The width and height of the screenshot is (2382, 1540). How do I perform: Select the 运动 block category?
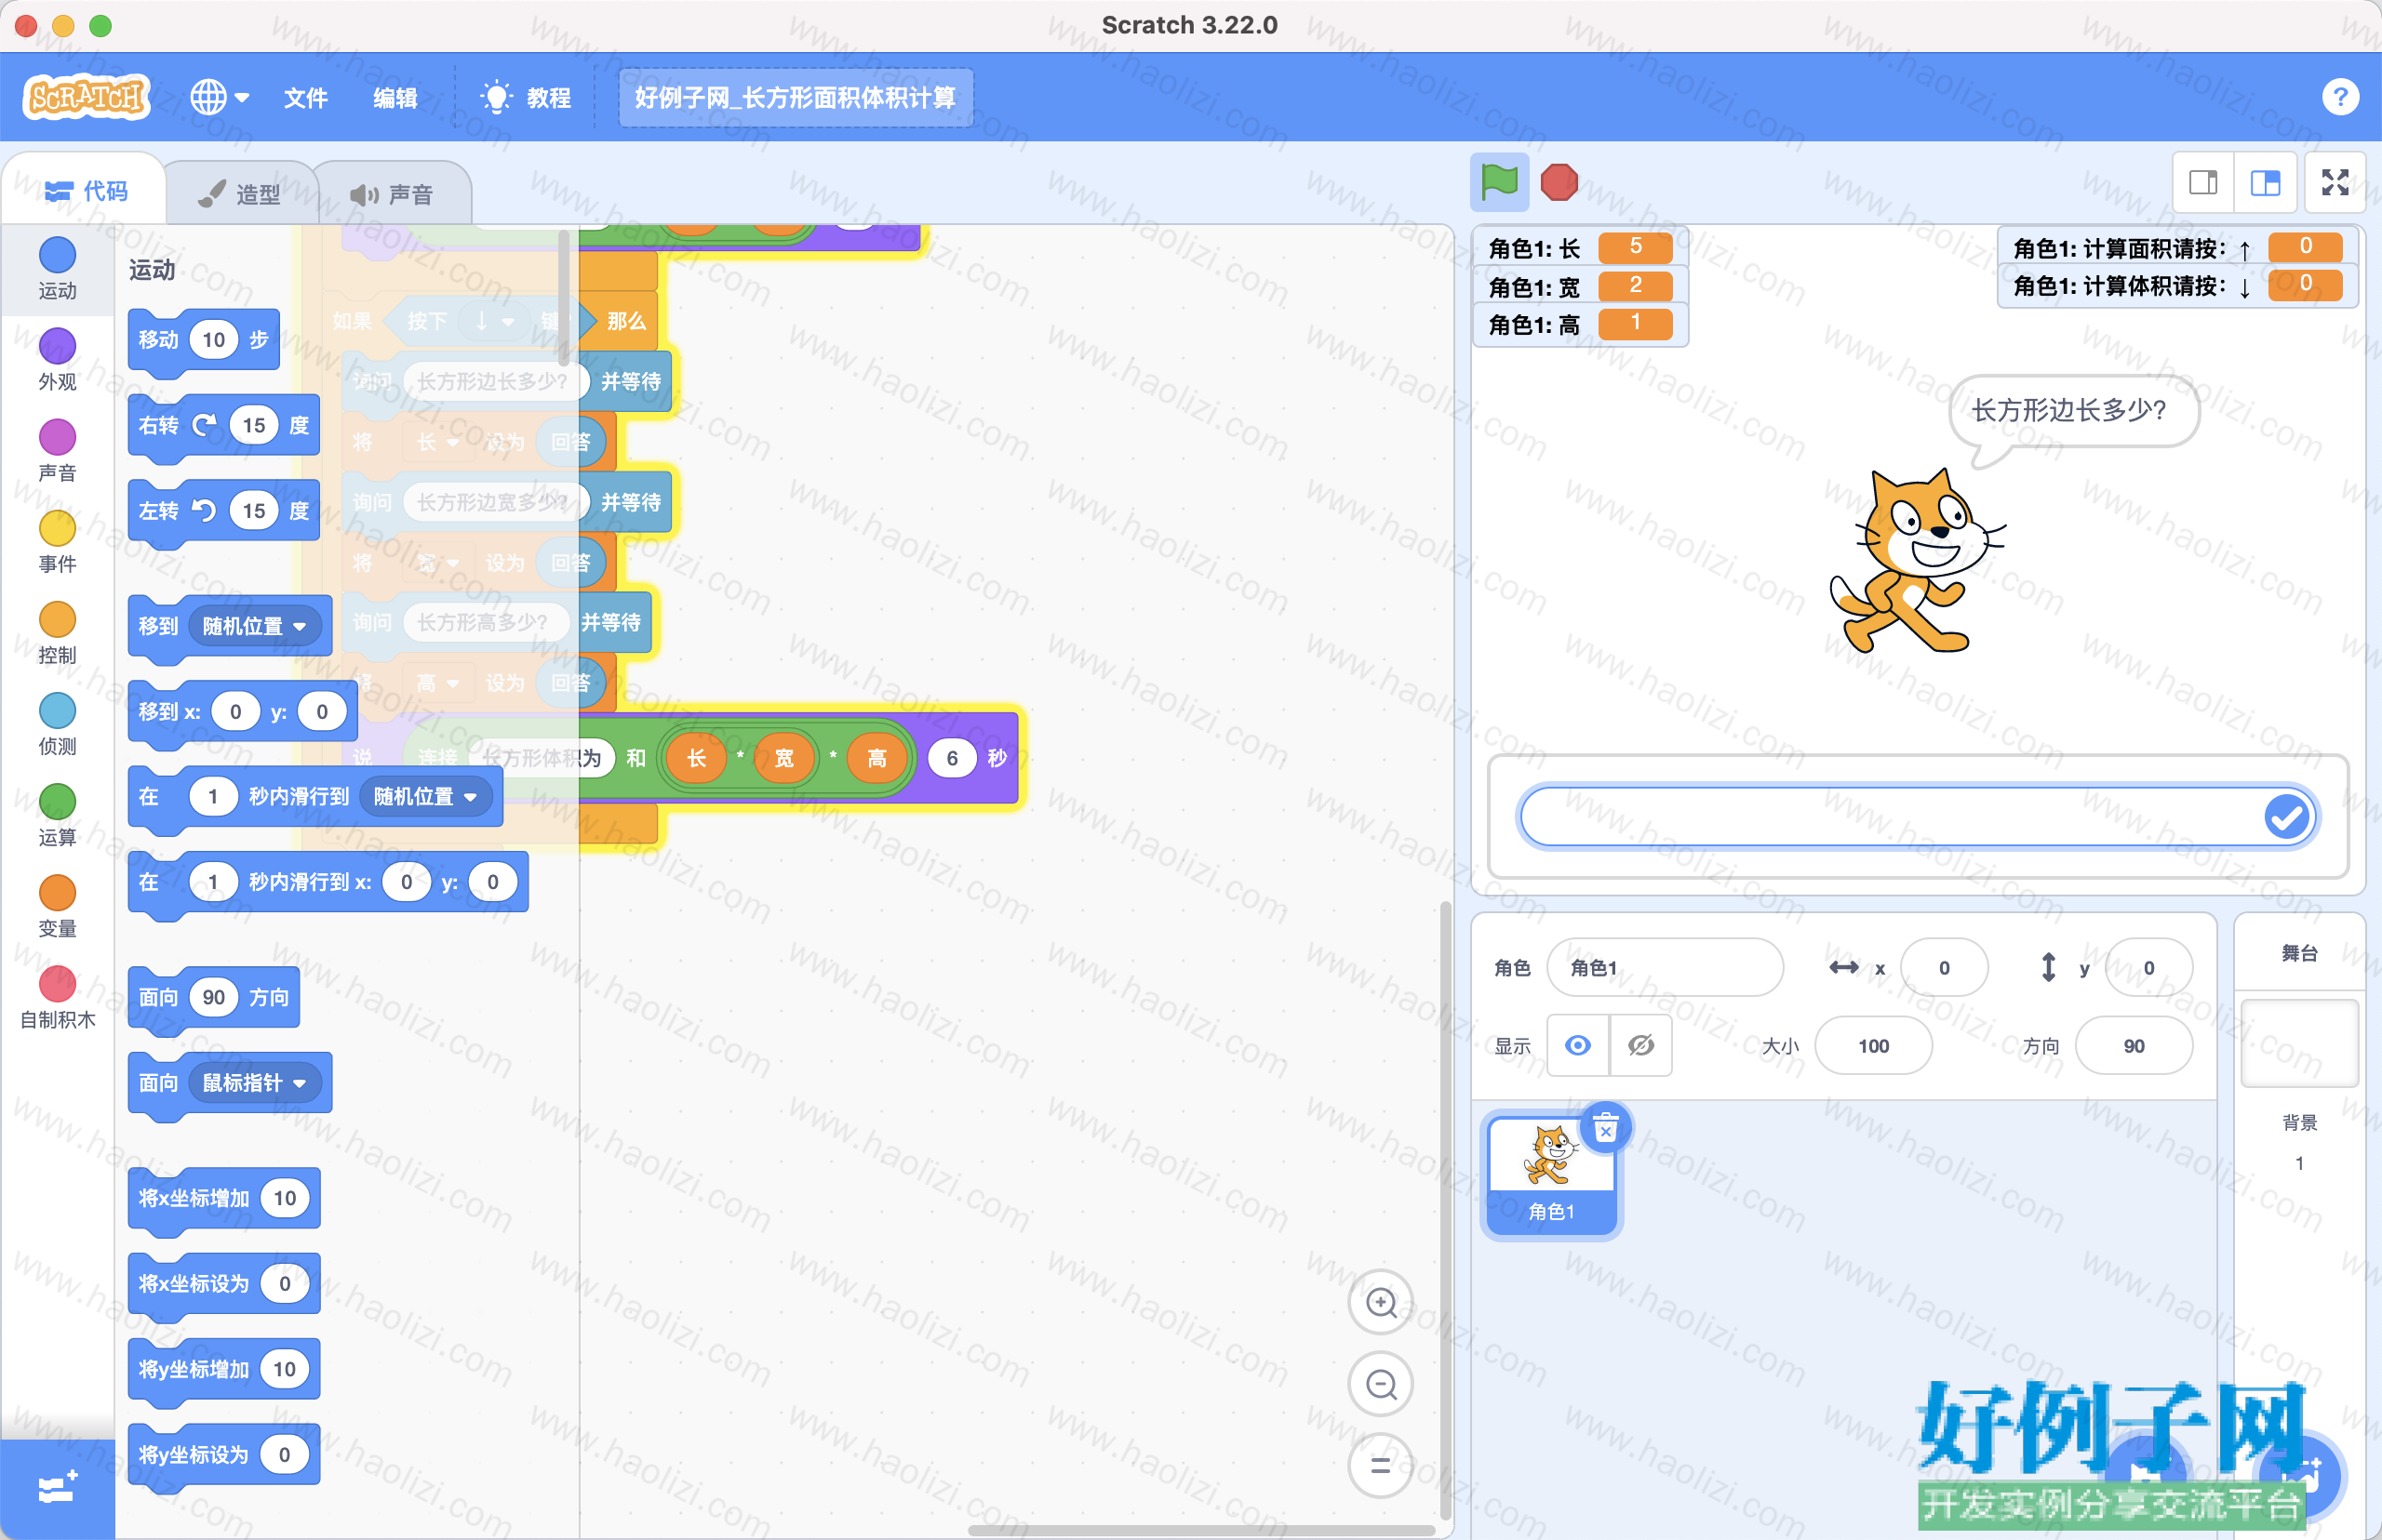[x=57, y=270]
